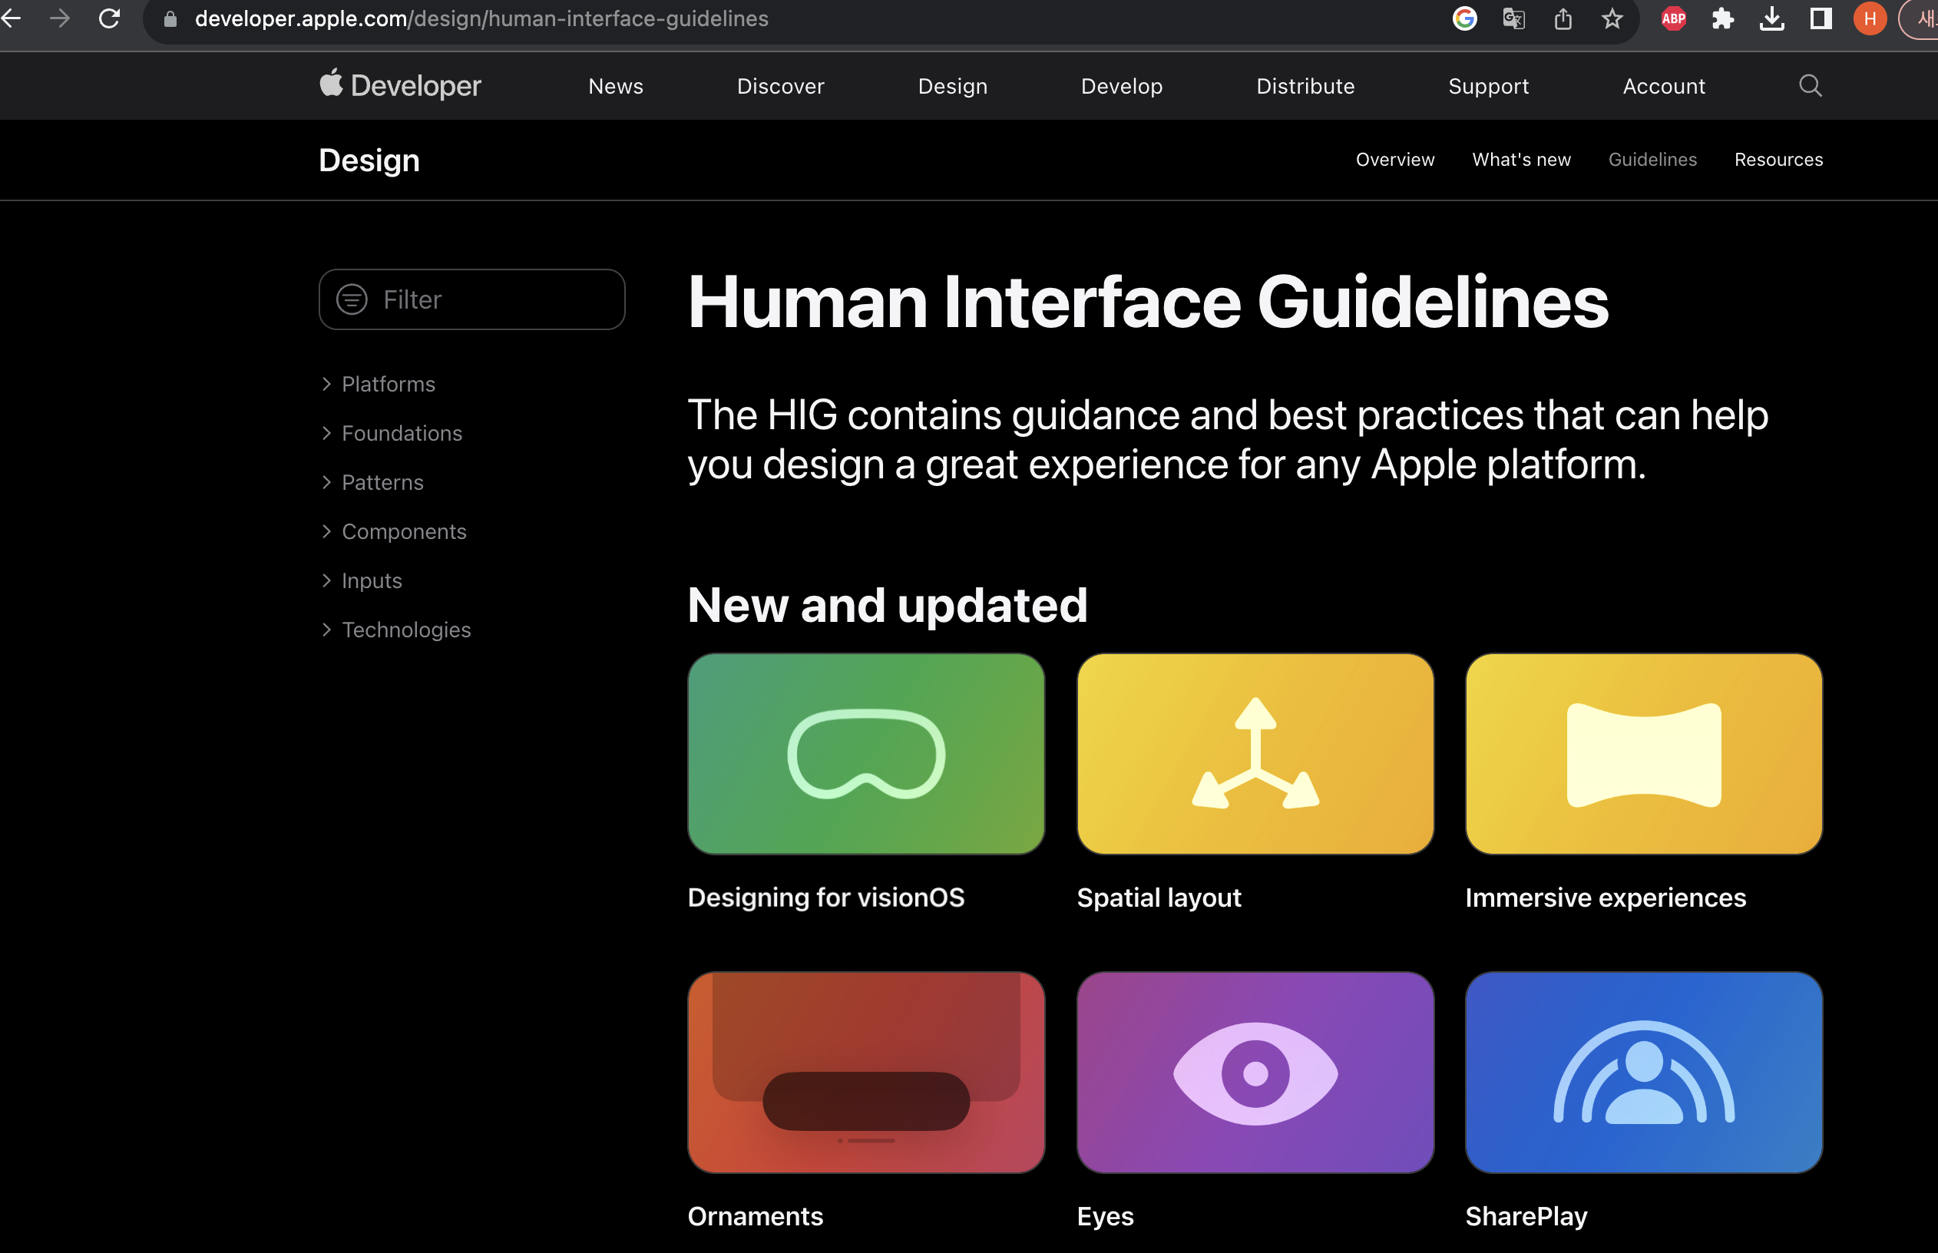Click the Apple Developer logo link
The height and width of the screenshot is (1253, 1938).
400,85
